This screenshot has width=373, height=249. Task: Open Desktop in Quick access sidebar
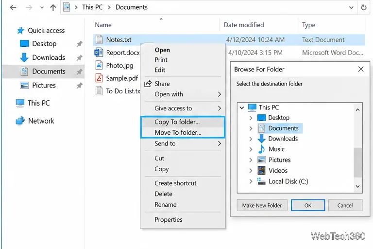pyautogui.click(x=44, y=44)
